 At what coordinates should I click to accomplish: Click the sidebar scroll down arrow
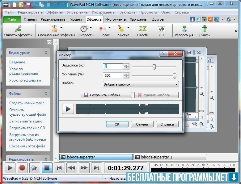(56, 158)
